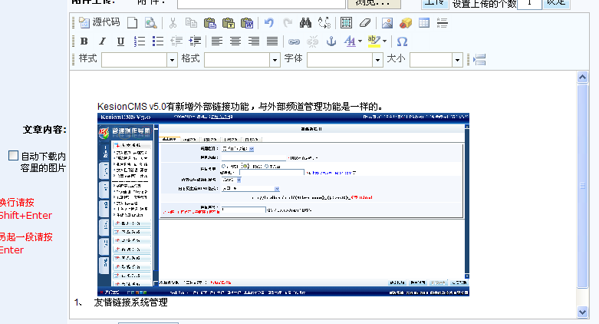This screenshot has width=599, height=324.
Task: Click the text 友情链接系统管理 in the editor
Action: [x=130, y=303]
